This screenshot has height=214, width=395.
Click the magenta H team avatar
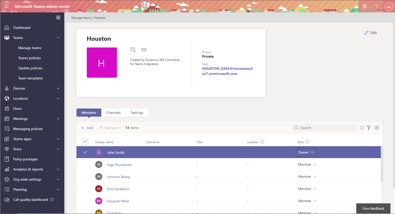click(102, 62)
